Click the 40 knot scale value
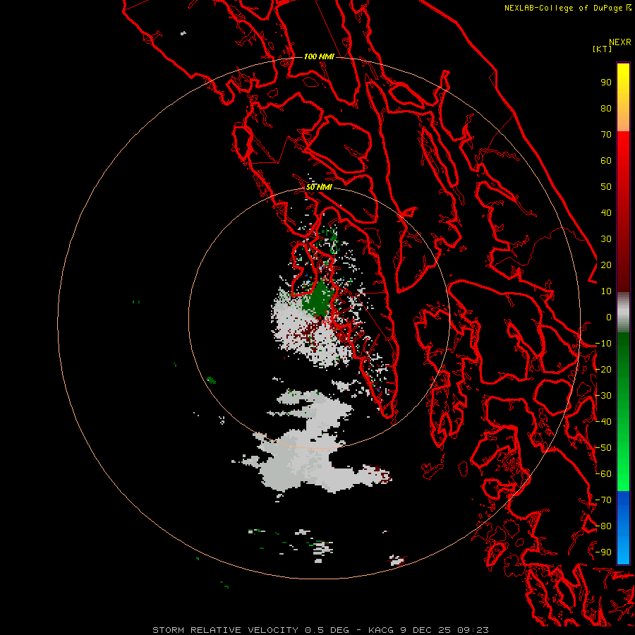The image size is (635, 635). tap(606, 212)
